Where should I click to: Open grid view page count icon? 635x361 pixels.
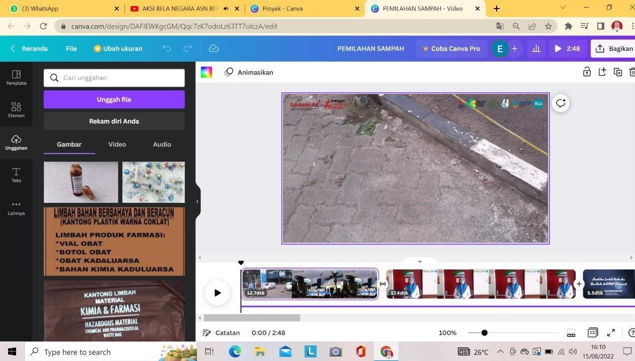[x=593, y=332]
